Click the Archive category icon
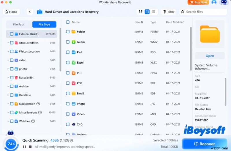This screenshot has height=151, width=231. tap(16, 86)
